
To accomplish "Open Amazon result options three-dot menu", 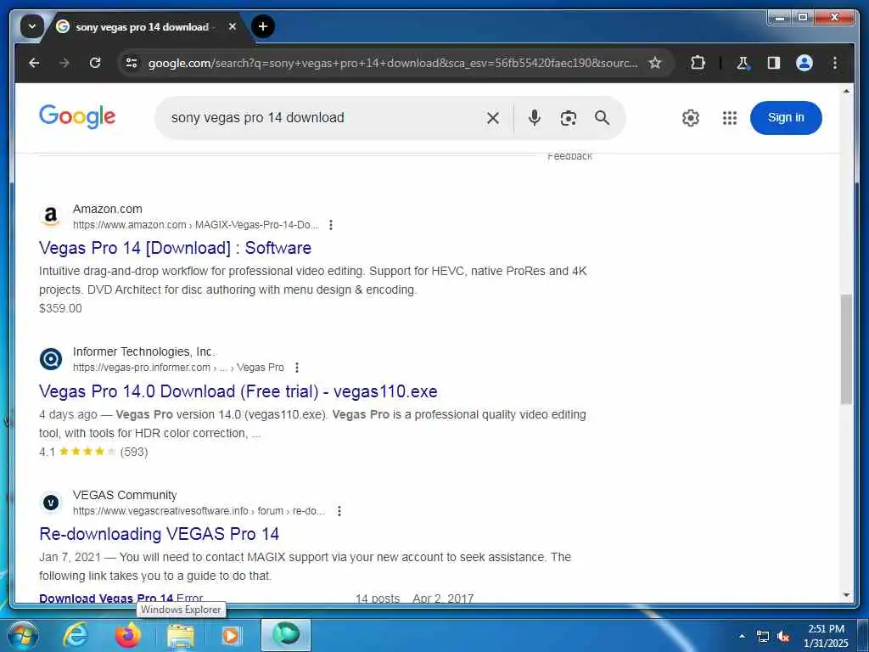I will coord(331,224).
